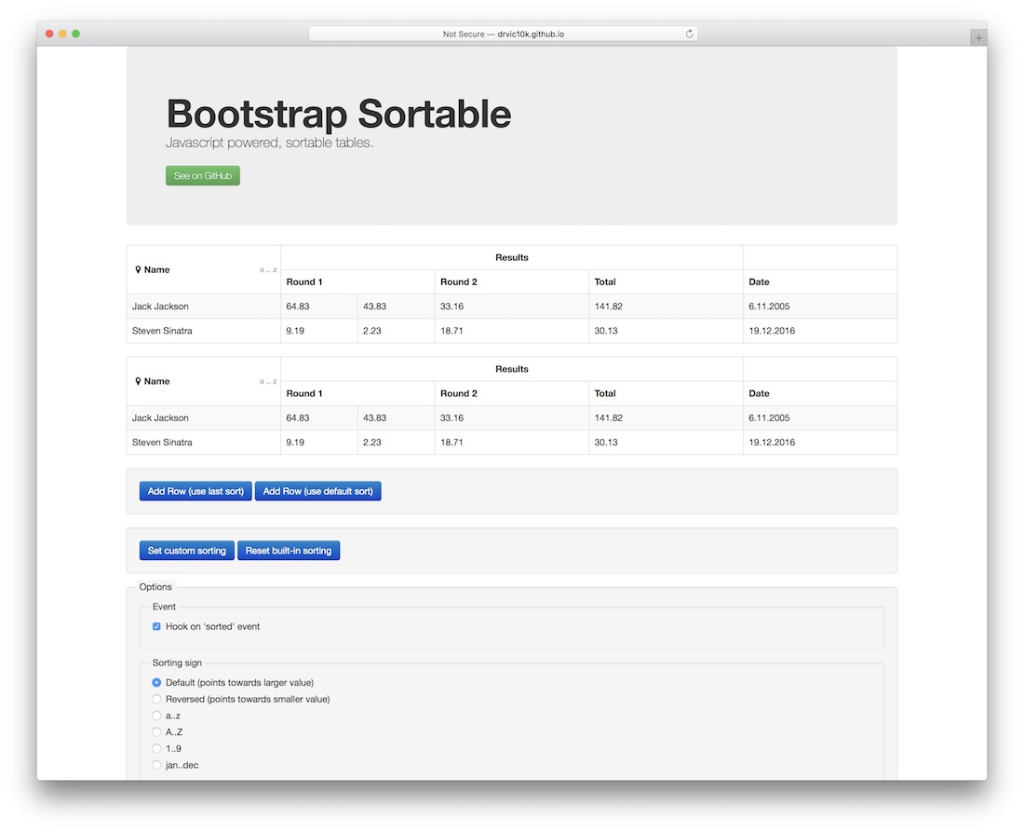Click 64.83 value in the second table
The height and width of the screenshot is (833, 1024).
coord(298,417)
